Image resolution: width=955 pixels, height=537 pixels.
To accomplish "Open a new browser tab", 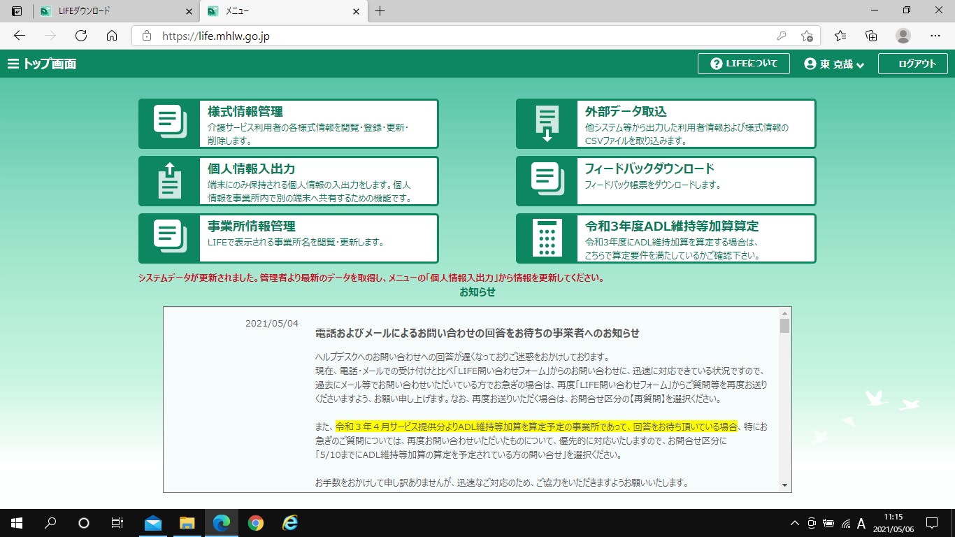I will tap(380, 11).
